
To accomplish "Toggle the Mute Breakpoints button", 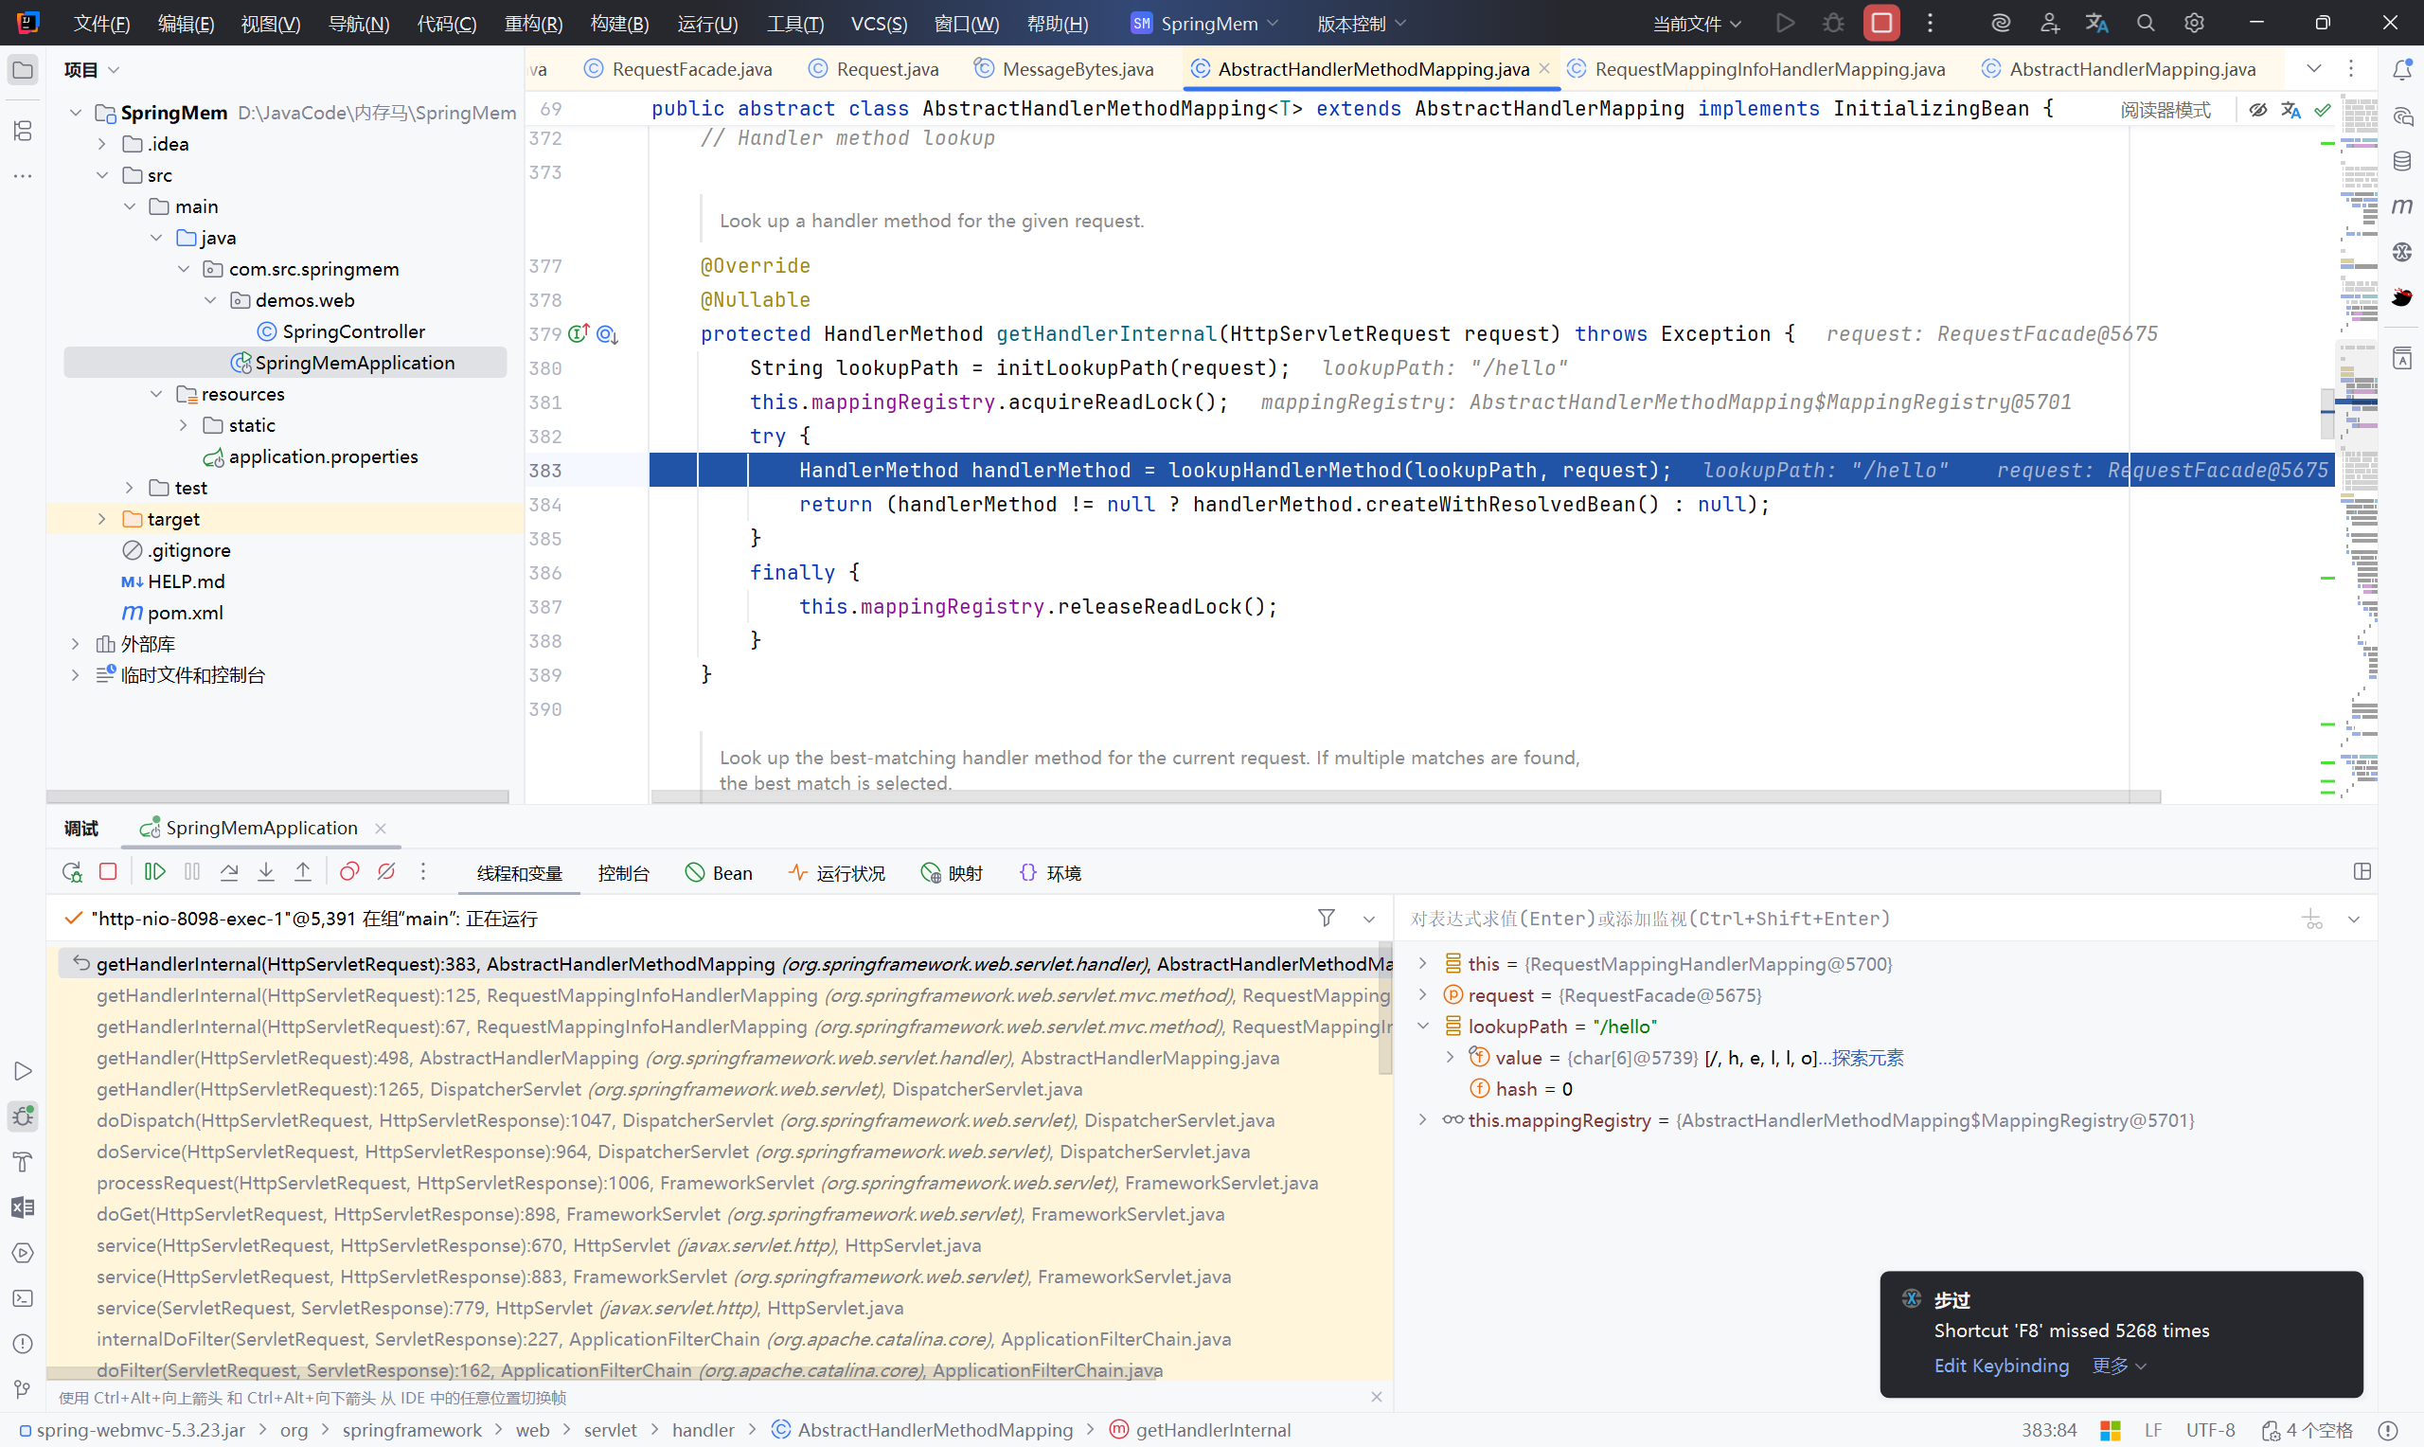I will [x=386, y=872].
